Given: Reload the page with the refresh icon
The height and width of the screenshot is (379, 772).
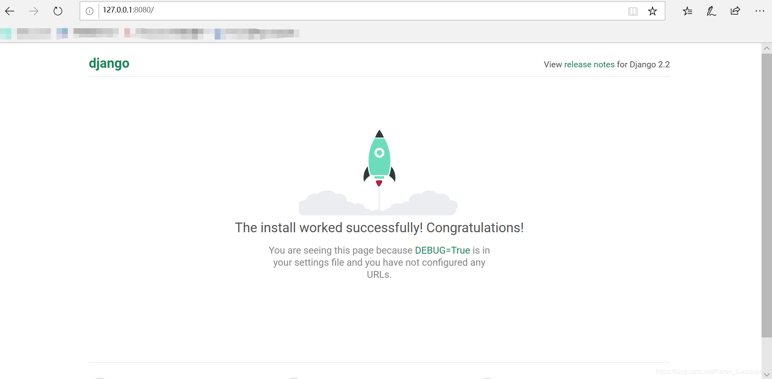Looking at the screenshot, I should (x=58, y=11).
